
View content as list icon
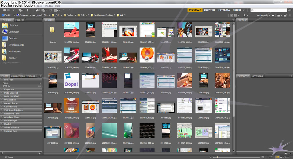287,157
